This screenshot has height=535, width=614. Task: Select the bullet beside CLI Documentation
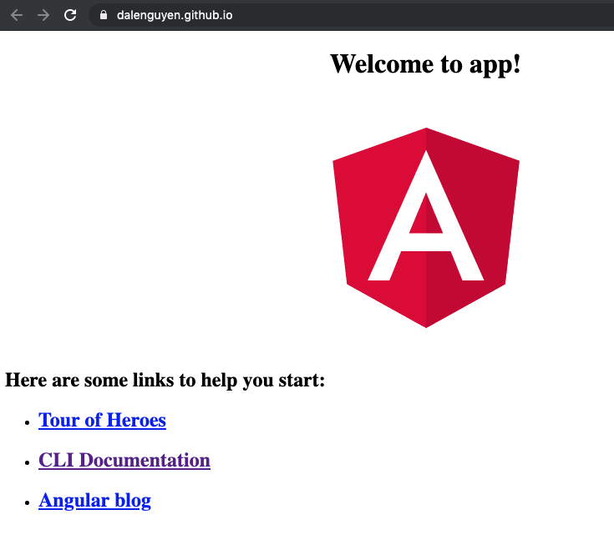27,462
